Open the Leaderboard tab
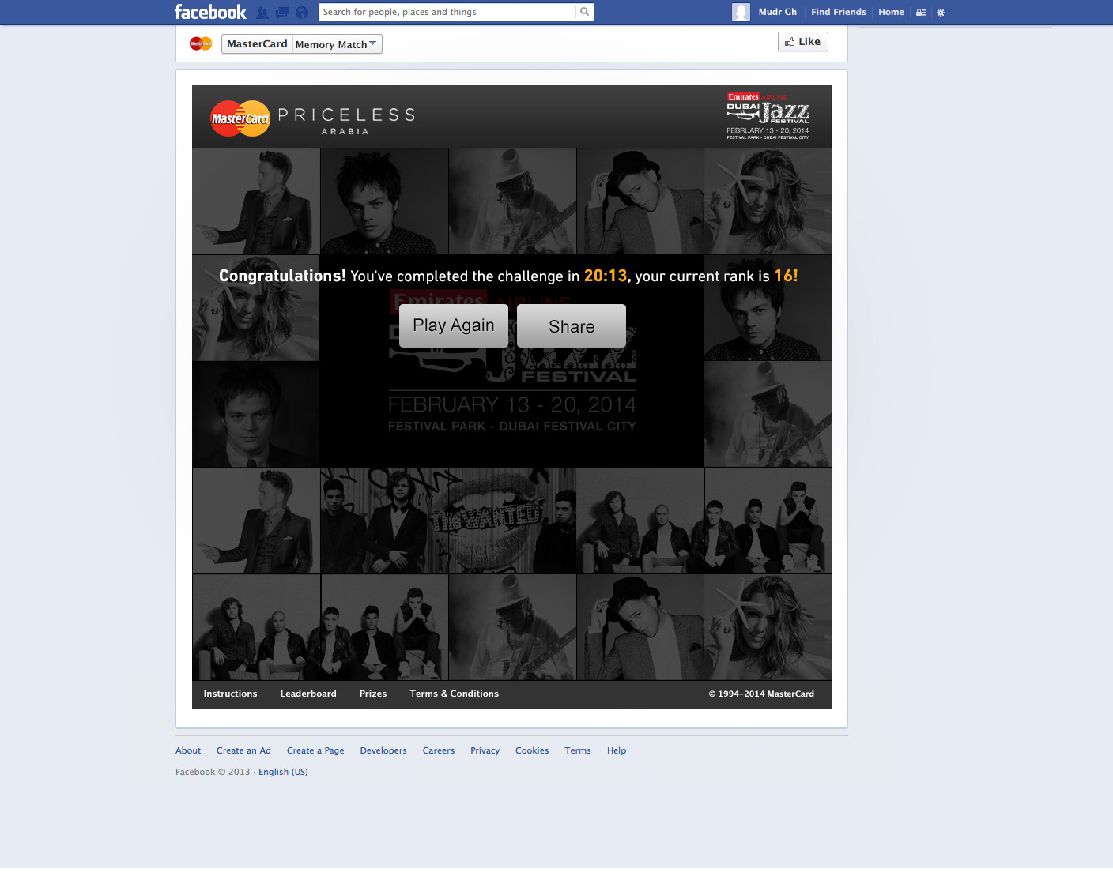Screen dimensions: 1113x891 [308, 694]
